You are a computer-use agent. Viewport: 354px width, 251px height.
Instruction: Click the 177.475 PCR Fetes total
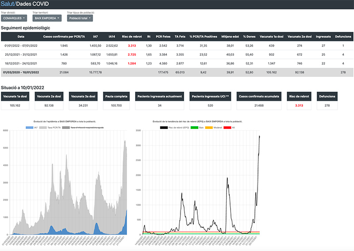[x=163, y=73]
